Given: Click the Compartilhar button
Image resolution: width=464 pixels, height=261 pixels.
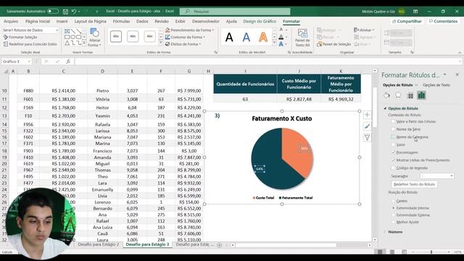Looking at the screenshot, I should (x=407, y=21).
